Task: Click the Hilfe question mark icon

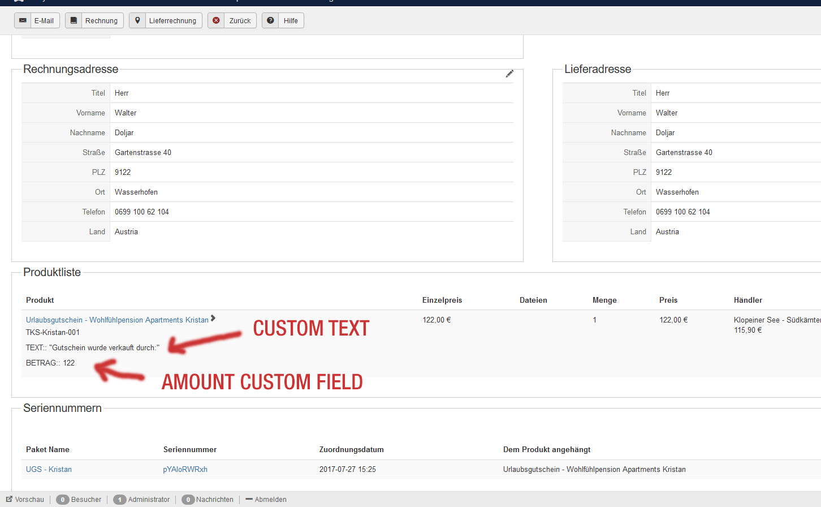Action: [270, 20]
